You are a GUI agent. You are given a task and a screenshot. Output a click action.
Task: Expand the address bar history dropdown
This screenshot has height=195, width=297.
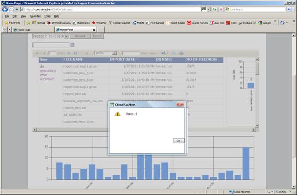coord(208,9)
